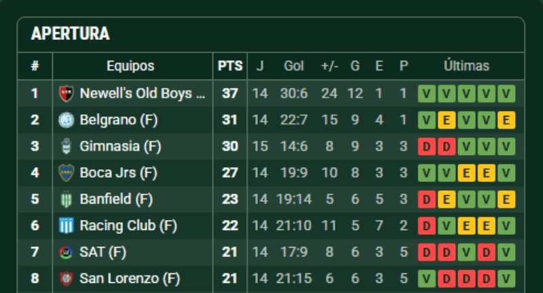Click Belgrano's first yellow E result badge
Image resolution: width=543 pixels, height=293 pixels.
[446, 120]
